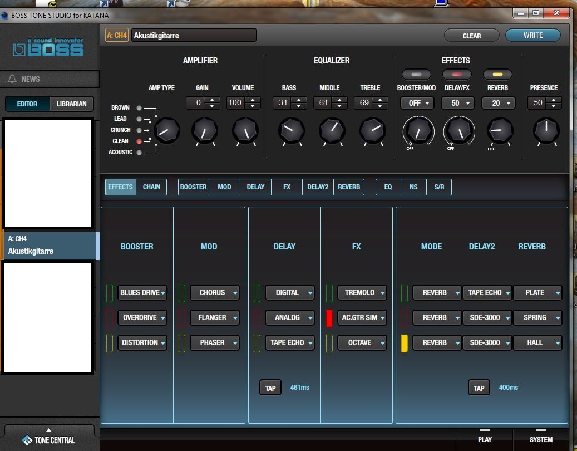Select the A: CH4 Akustikgitarre patch in sidebar
This screenshot has height=451, width=577.
(x=50, y=246)
